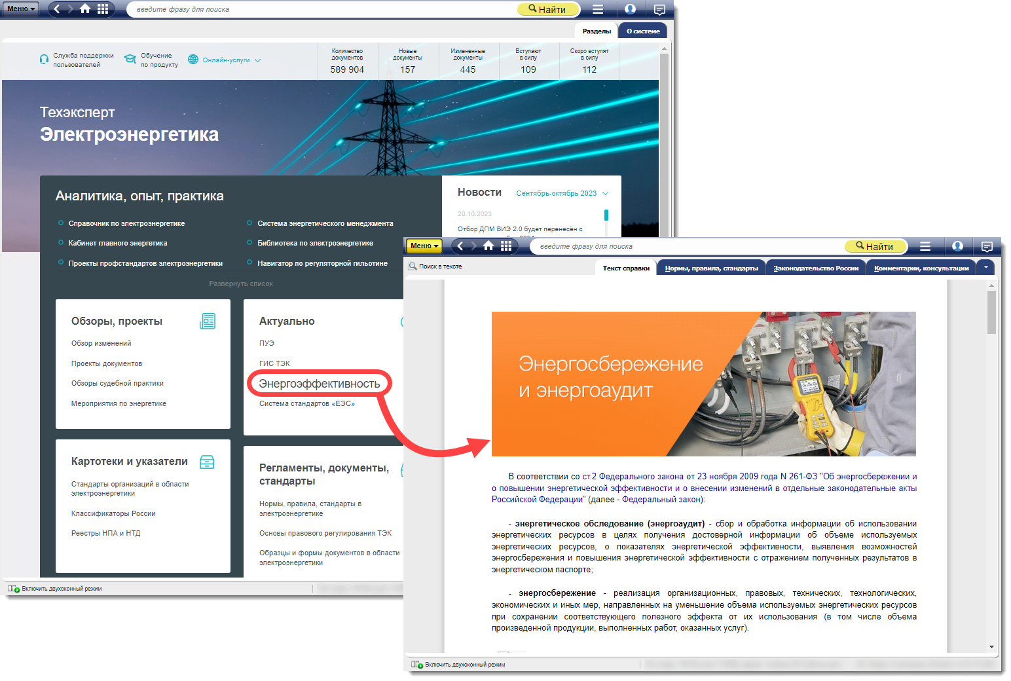Open Реестры НПА и НТД
Image resolution: width=1011 pixels, height=681 pixels.
click(105, 533)
